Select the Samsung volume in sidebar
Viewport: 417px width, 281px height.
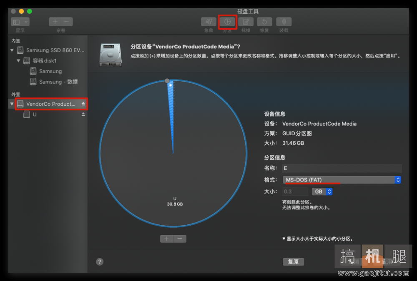[x=46, y=71]
